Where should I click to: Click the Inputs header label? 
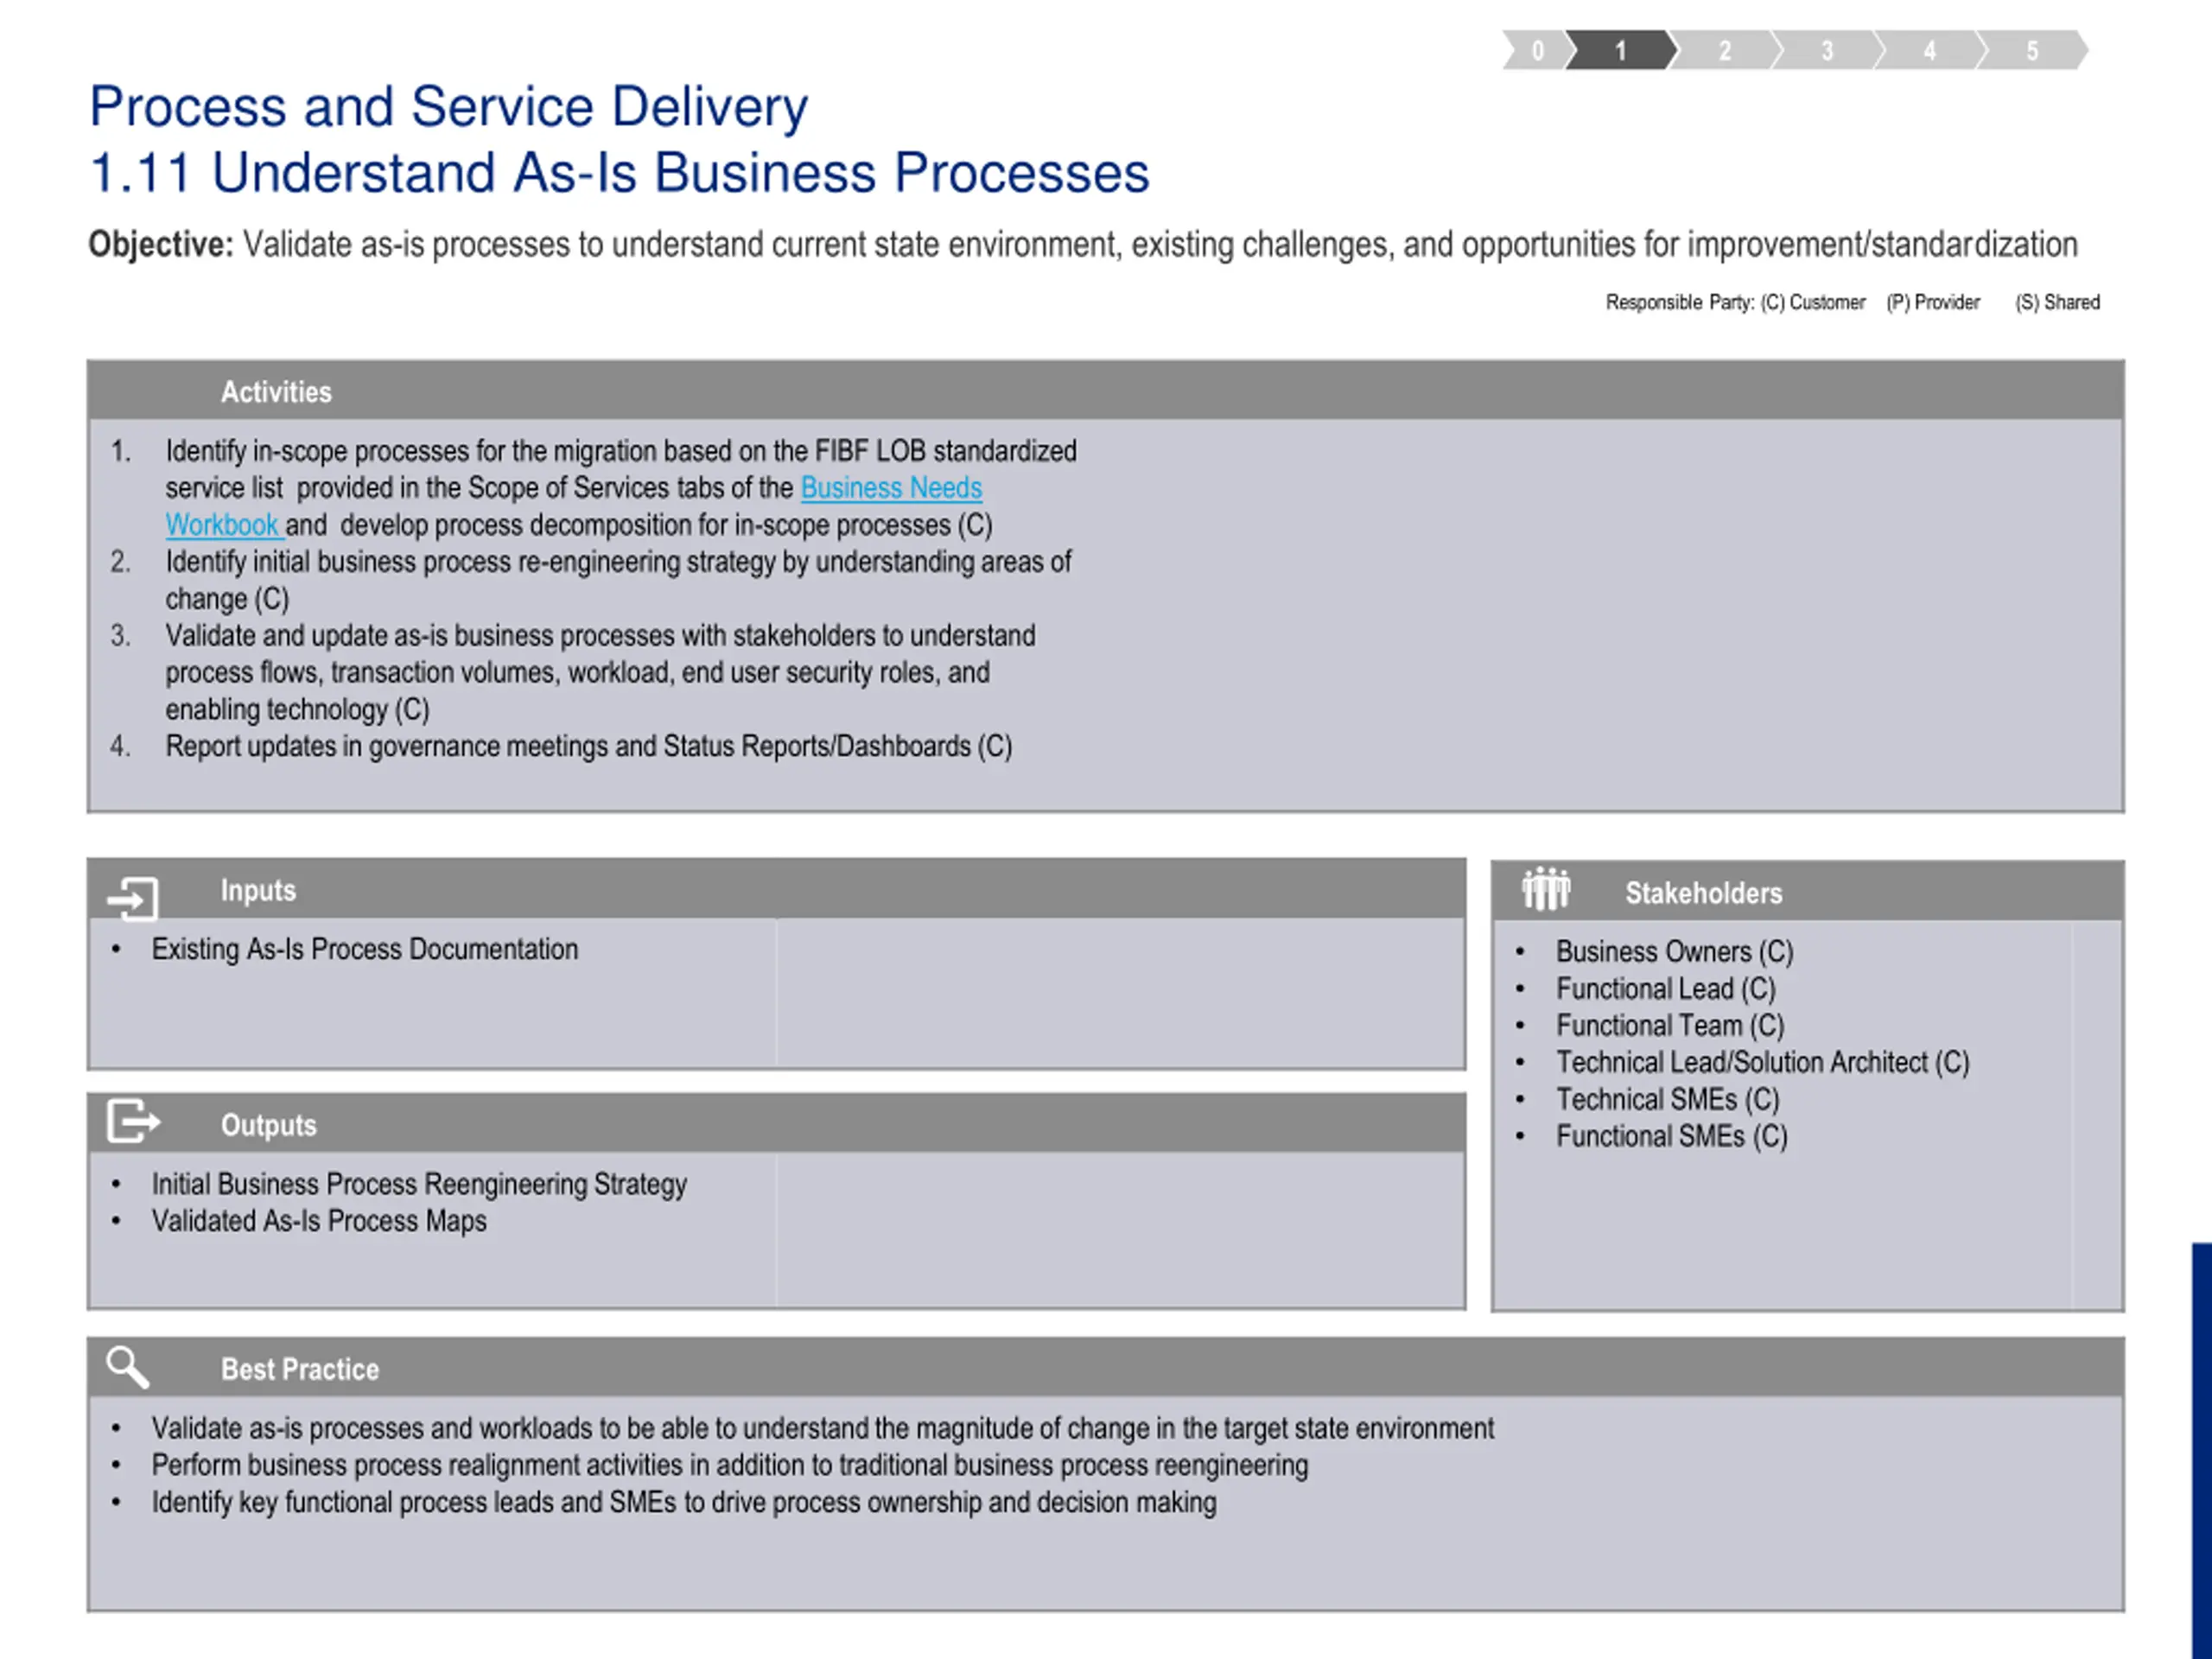pyautogui.click(x=258, y=890)
